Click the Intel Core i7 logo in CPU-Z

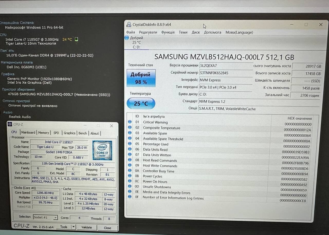(102, 150)
